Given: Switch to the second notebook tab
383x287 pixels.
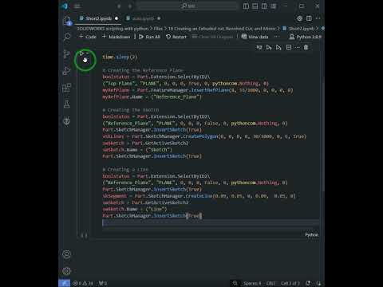Looking at the screenshot, I should [x=143, y=18].
